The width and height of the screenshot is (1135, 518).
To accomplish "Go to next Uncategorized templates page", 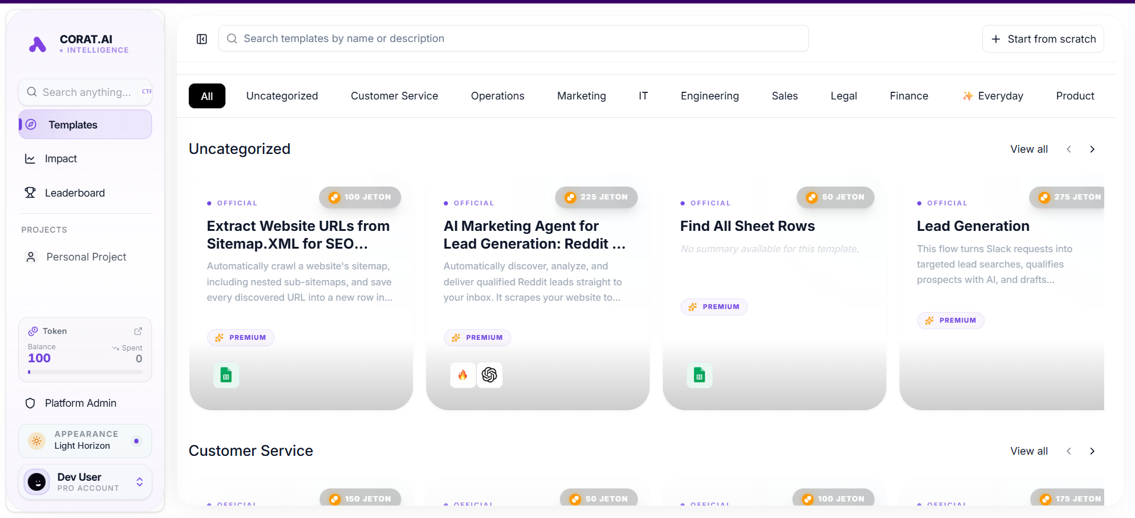I will tap(1092, 149).
